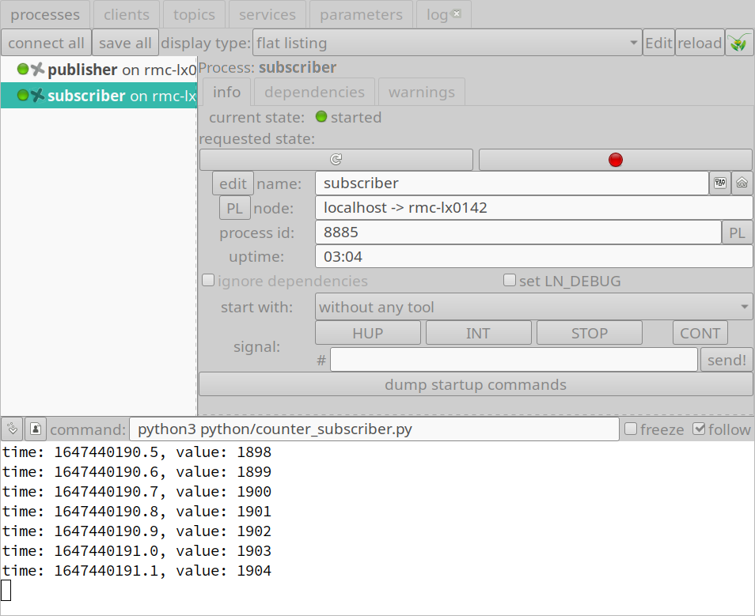
Task: Close the log tab with its x
Action: tap(457, 13)
